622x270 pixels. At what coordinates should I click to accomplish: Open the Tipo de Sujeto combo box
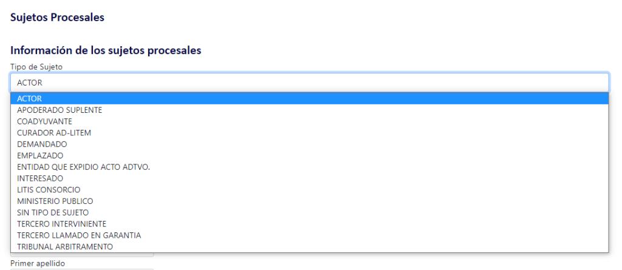[309, 83]
